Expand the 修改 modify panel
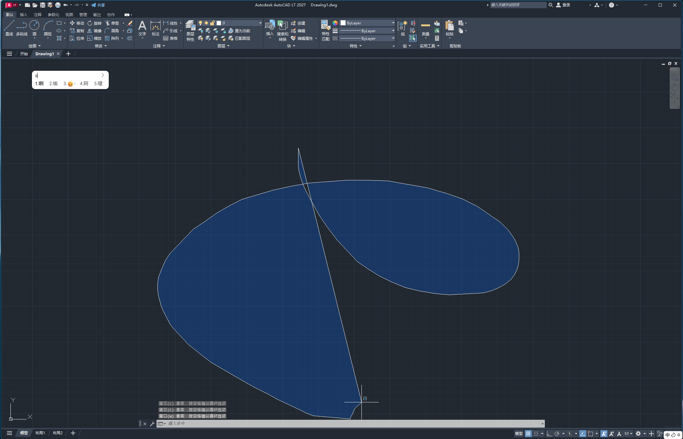Image resolution: width=683 pixels, height=439 pixels. [x=101, y=46]
